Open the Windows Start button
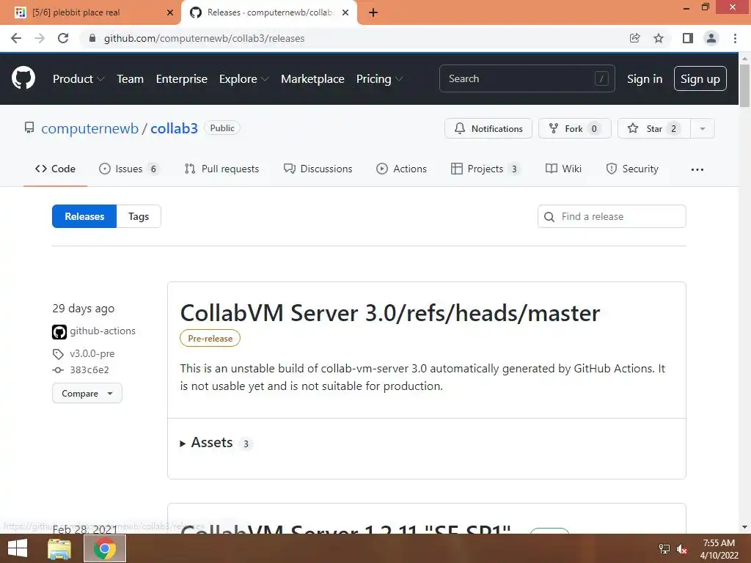 18,548
